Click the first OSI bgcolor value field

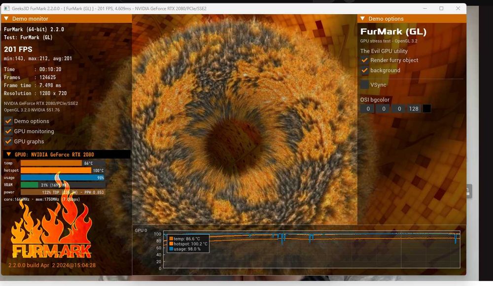368,109
